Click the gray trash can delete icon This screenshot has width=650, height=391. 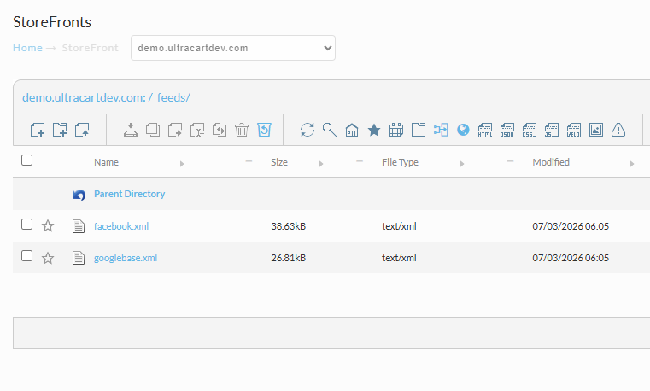pyautogui.click(x=242, y=130)
